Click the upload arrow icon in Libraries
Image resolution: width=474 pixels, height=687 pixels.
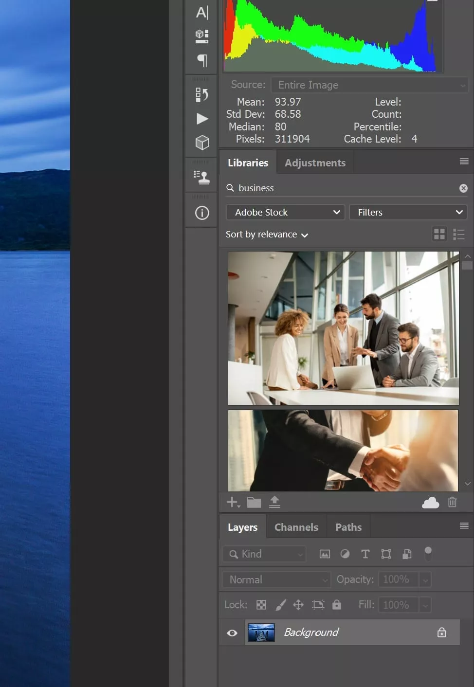(x=274, y=502)
